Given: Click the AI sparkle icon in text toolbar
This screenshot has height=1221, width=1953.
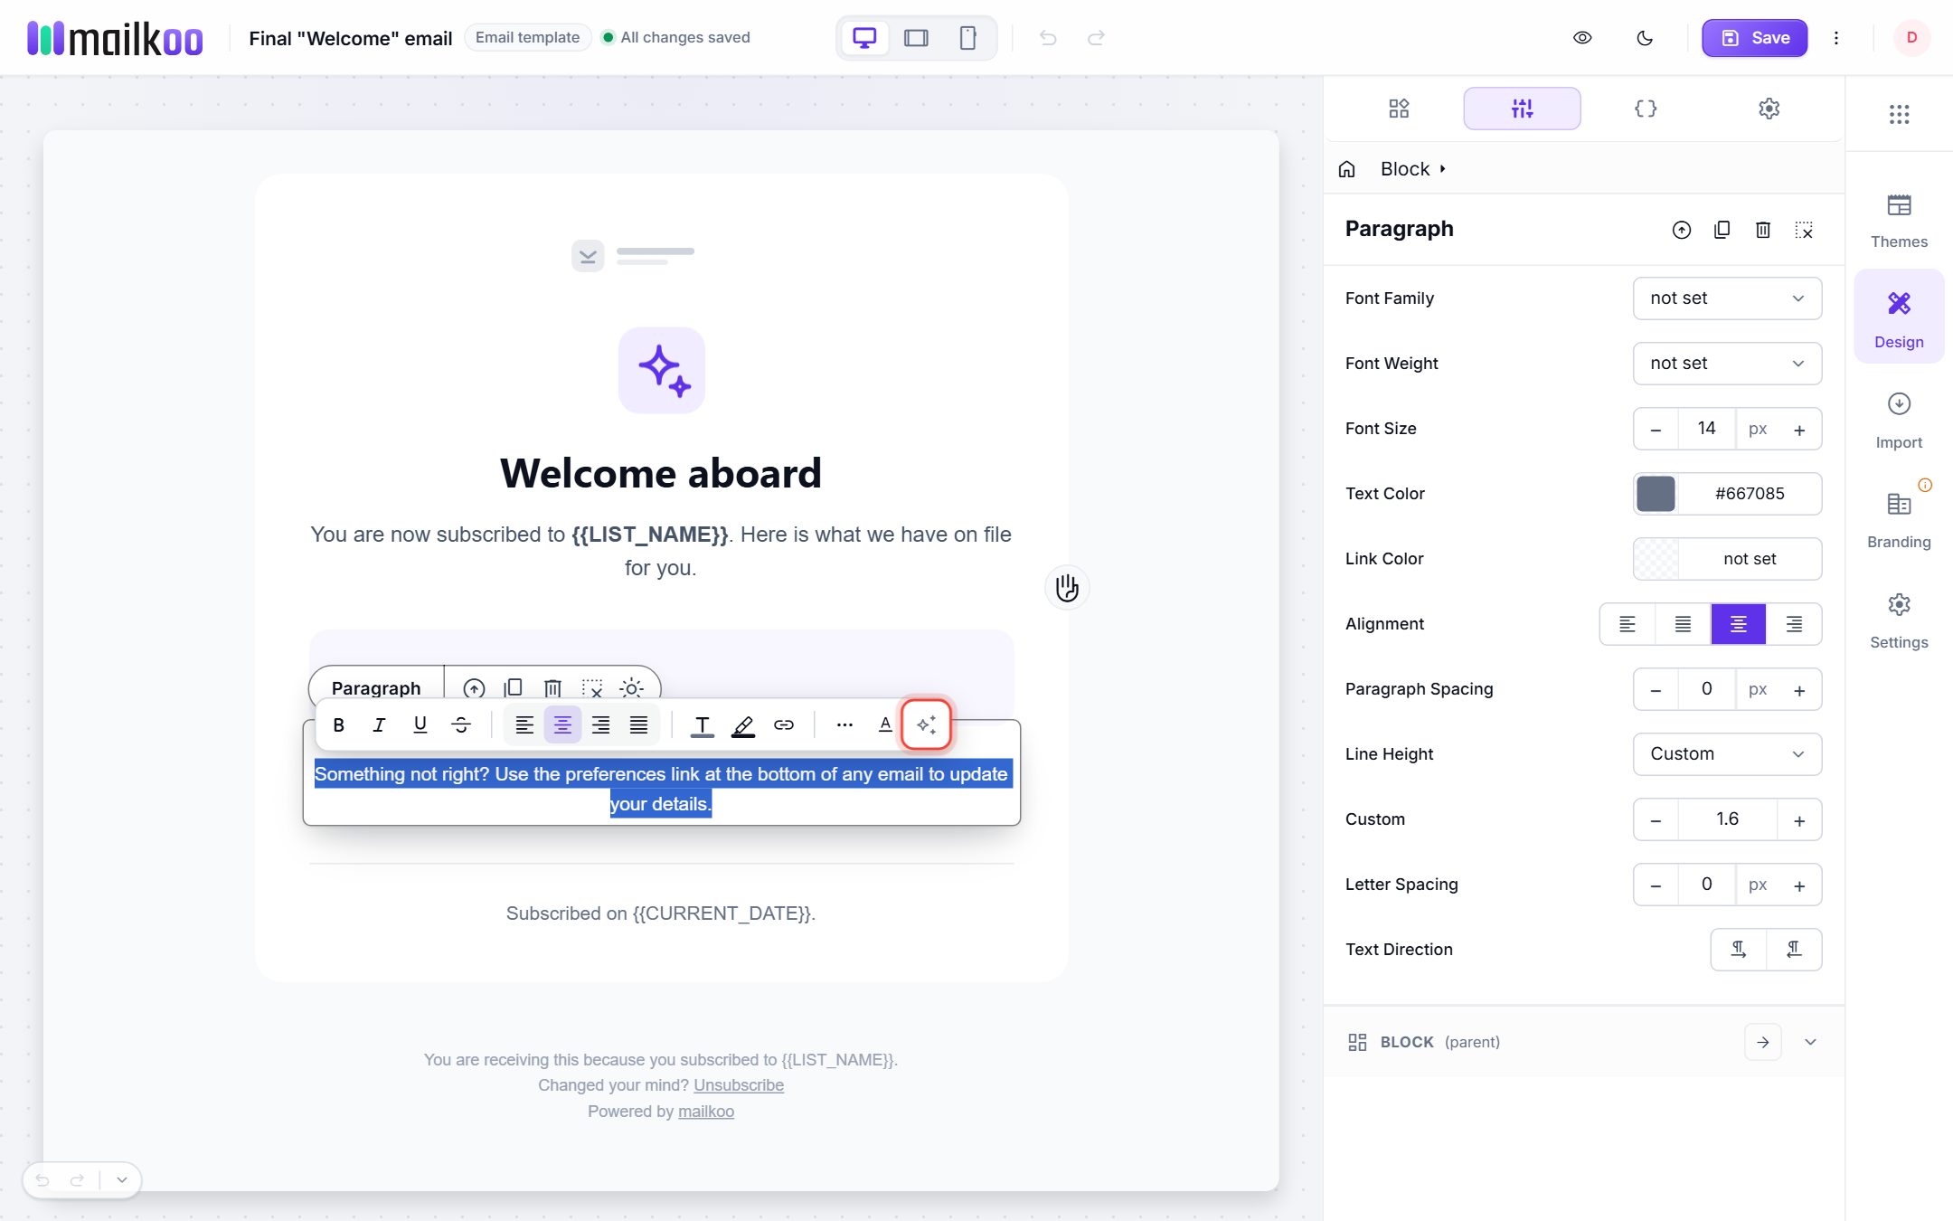Looking at the screenshot, I should click(x=926, y=724).
